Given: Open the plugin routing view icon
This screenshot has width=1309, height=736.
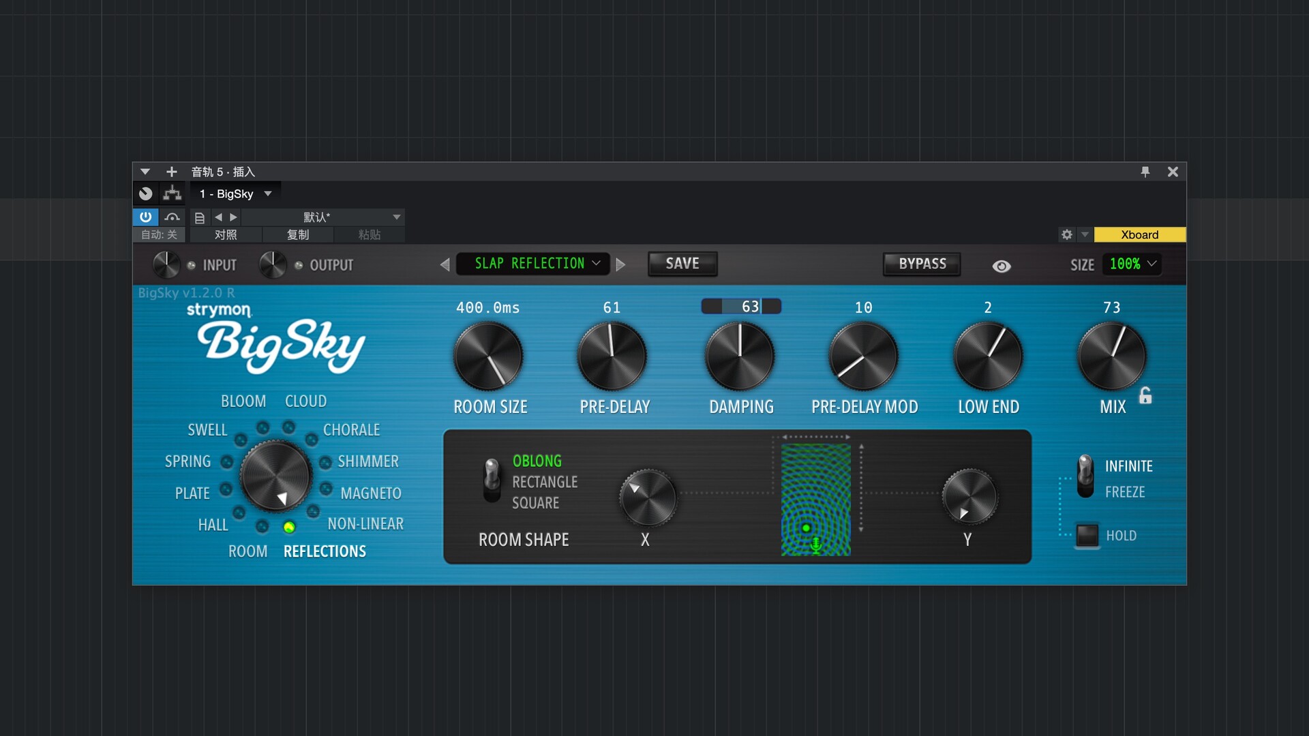Looking at the screenshot, I should coord(172,194).
